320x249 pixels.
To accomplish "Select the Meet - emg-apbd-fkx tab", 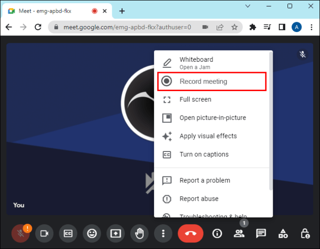I will coord(57,11).
